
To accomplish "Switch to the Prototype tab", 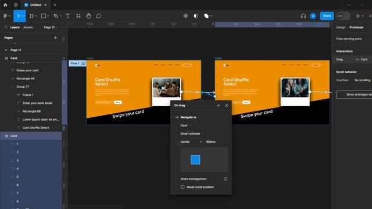I will (356, 27).
